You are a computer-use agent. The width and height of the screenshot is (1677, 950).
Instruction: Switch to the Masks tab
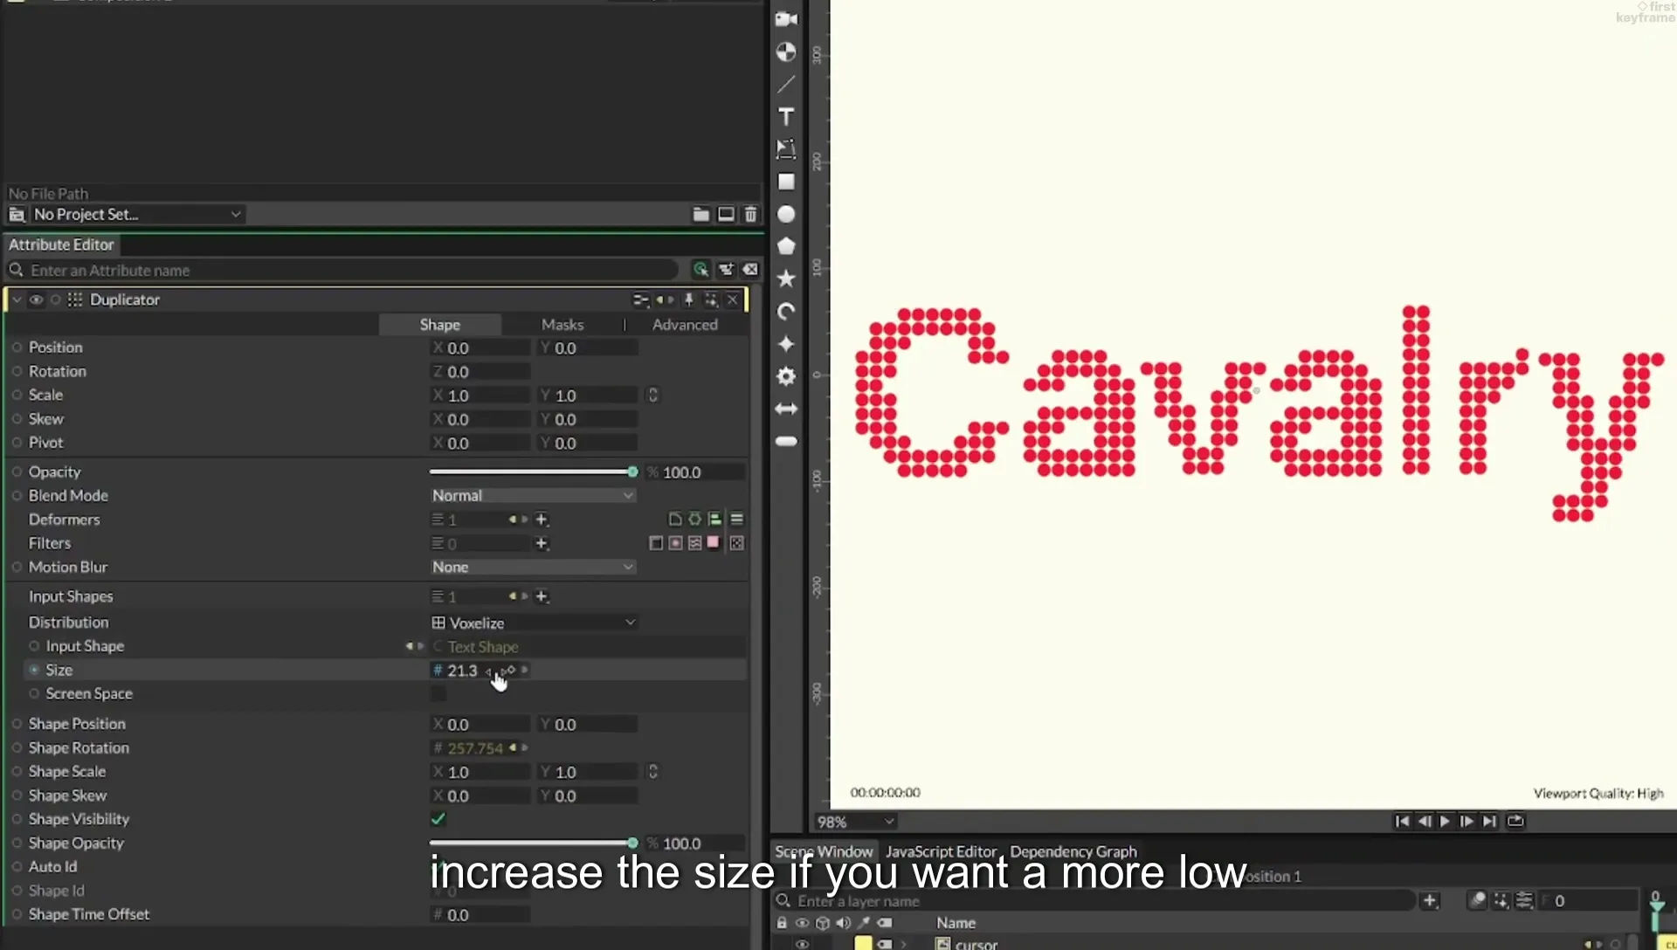562,324
